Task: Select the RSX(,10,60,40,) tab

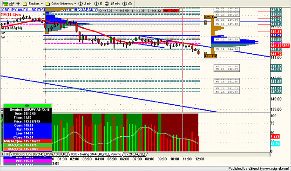Action: click(57, 154)
